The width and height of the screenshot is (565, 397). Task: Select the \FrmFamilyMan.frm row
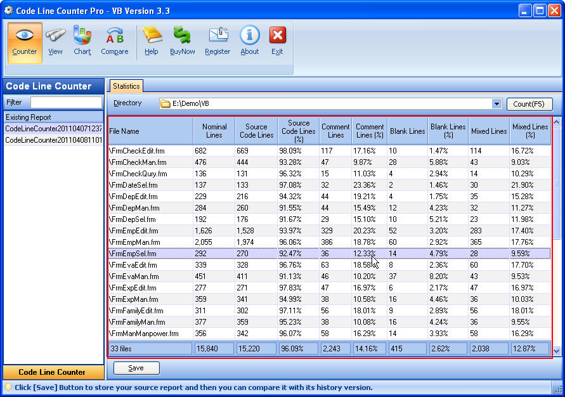tap(329, 322)
